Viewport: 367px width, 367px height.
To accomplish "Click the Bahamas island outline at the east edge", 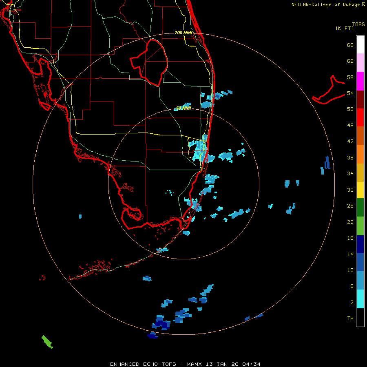I will pyautogui.click(x=329, y=90).
